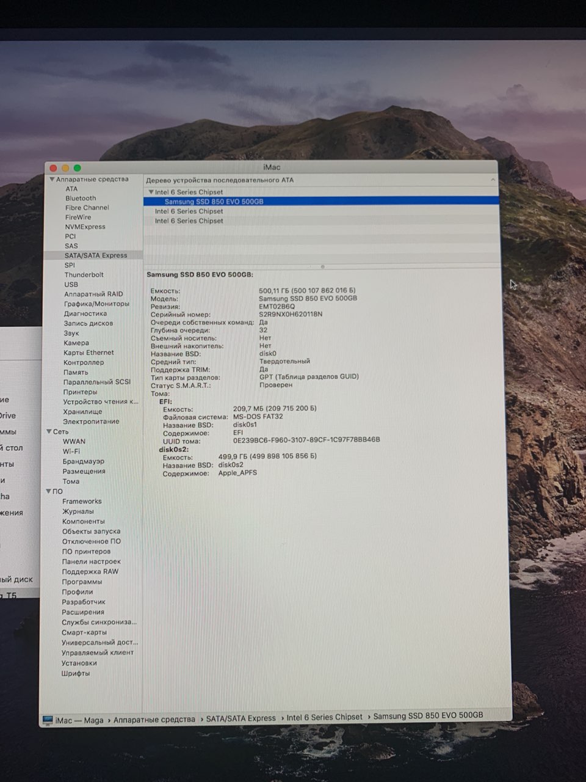Screen dimensions: 586x782
Task: Select Принтеры in the sidebar
Action: pyautogui.click(x=80, y=392)
